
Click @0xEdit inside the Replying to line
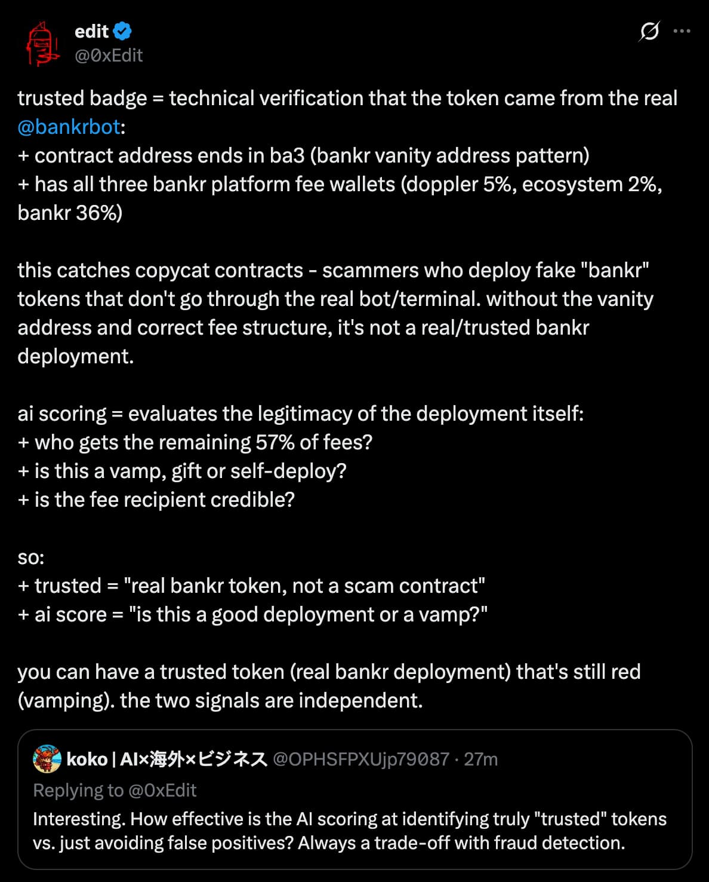coord(162,790)
